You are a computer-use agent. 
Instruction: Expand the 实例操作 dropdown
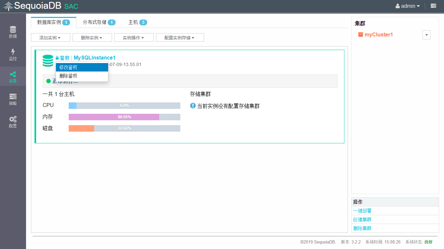click(134, 38)
